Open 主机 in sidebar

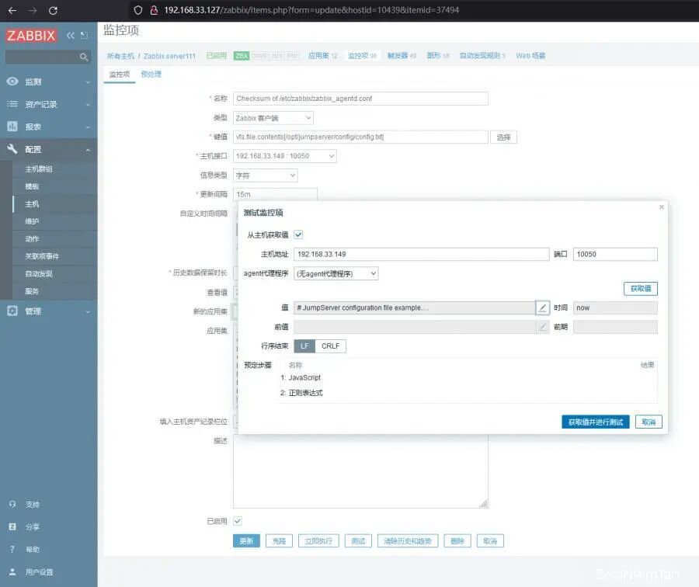tap(32, 203)
